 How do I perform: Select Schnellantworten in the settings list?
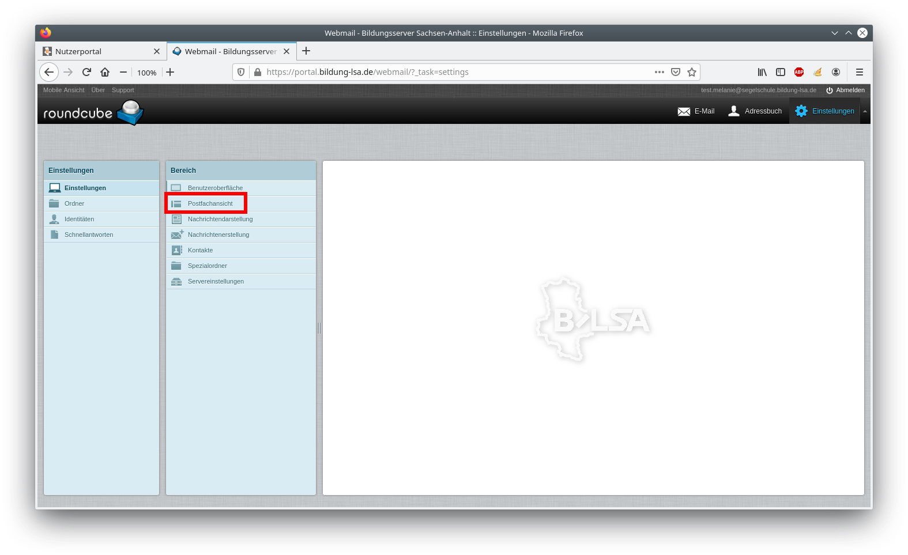coord(101,235)
